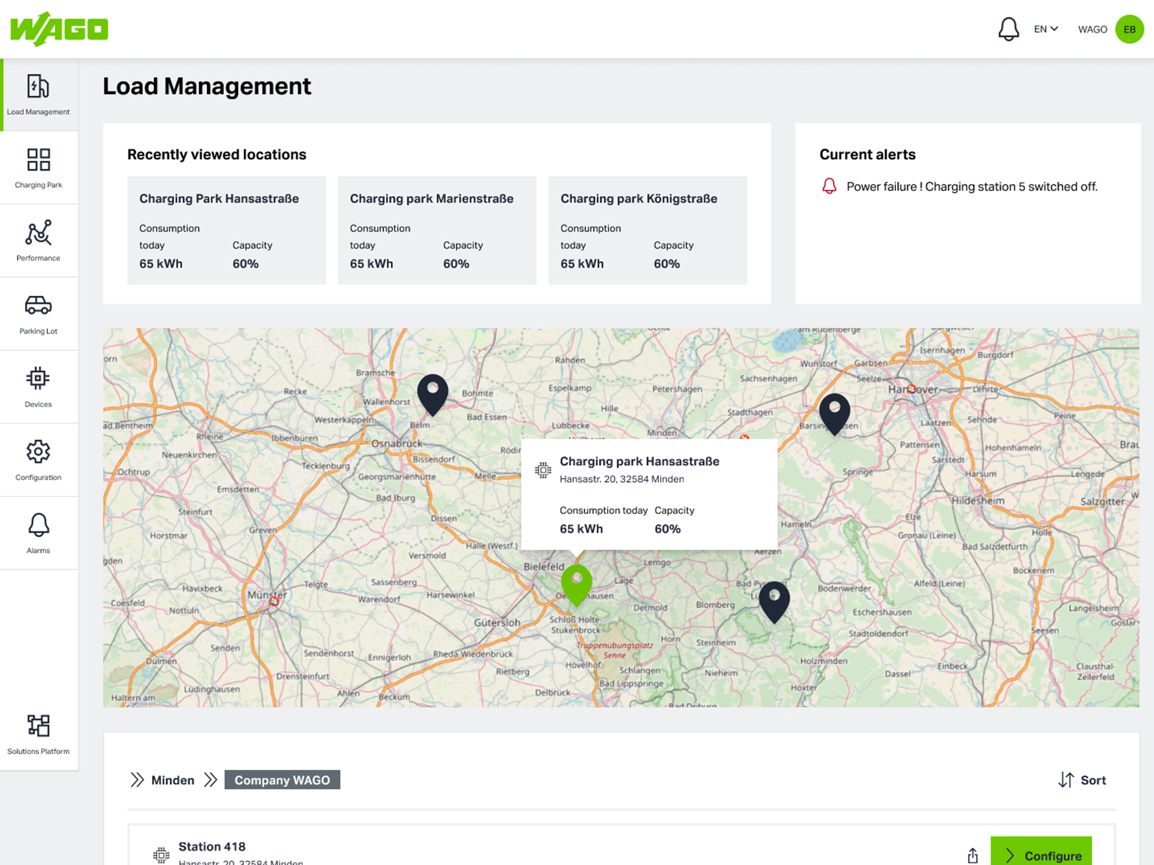Viewport: 1154px width, 865px height.
Task: Click the red alert bell icon
Action: (829, 186)
